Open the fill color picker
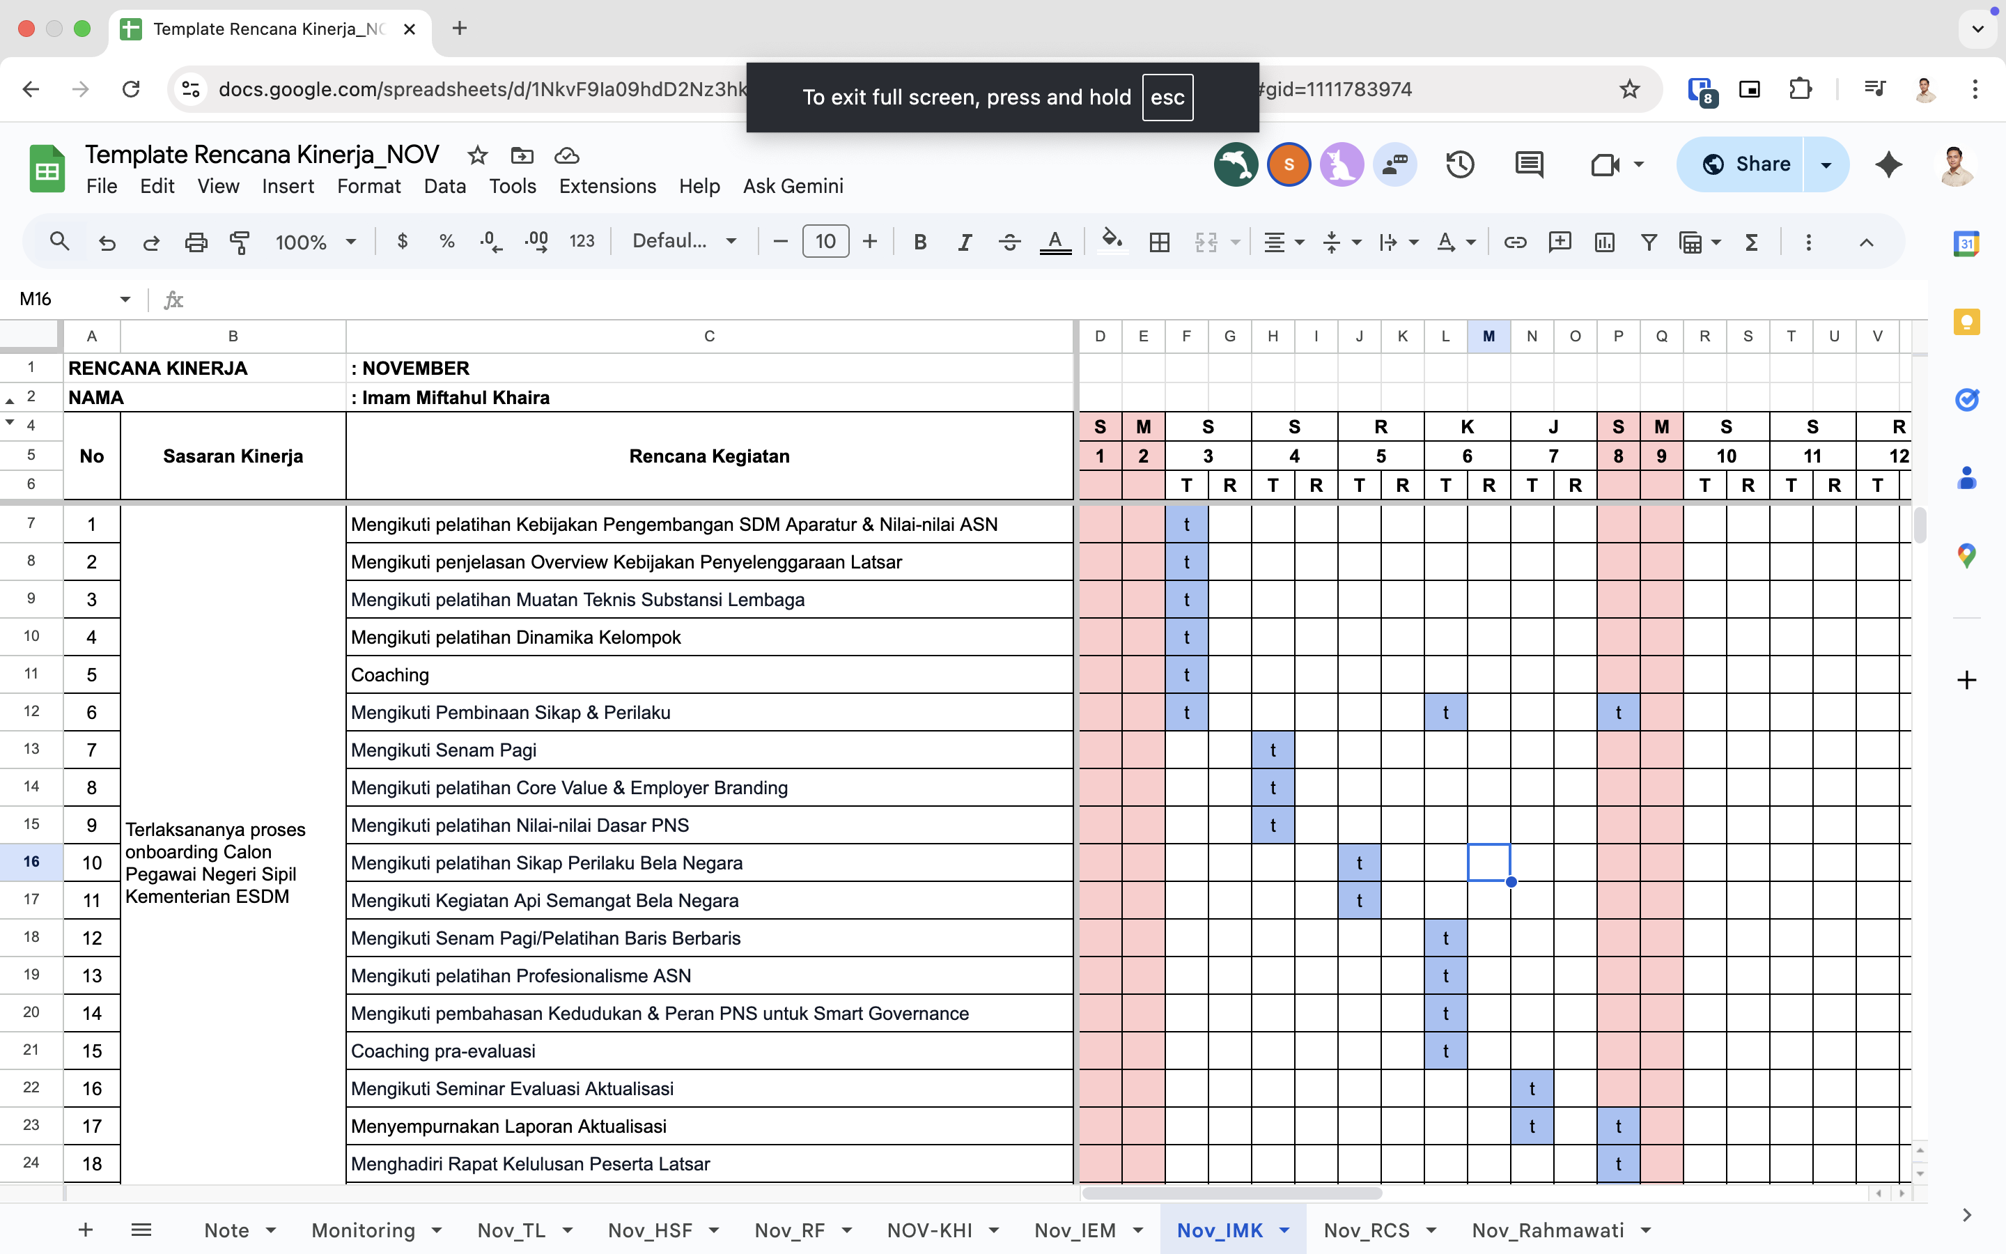Screen dimensions: 2006x1254 click(1111, 241)
